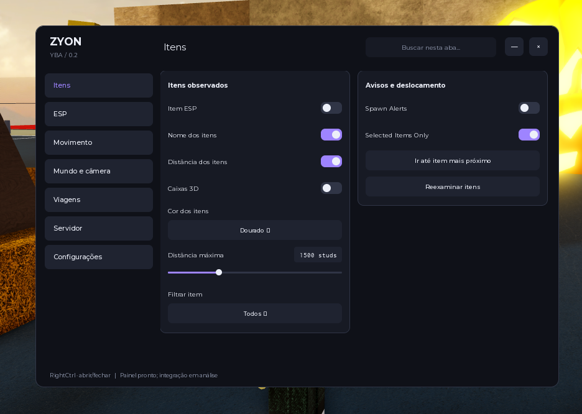Enable the Caixas 3D switch
Image resolution: width=582 pixels, height=414 pixels.
click(331, 188)
